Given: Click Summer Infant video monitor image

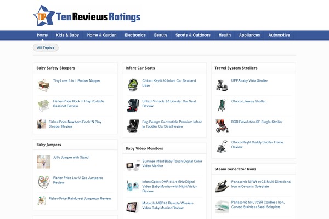Looking at the screenshot, I should coord(133,165).
